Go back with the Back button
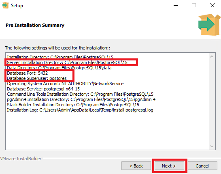Image resolution: width=221 pixels, height=174 pixels. (136, 166)
